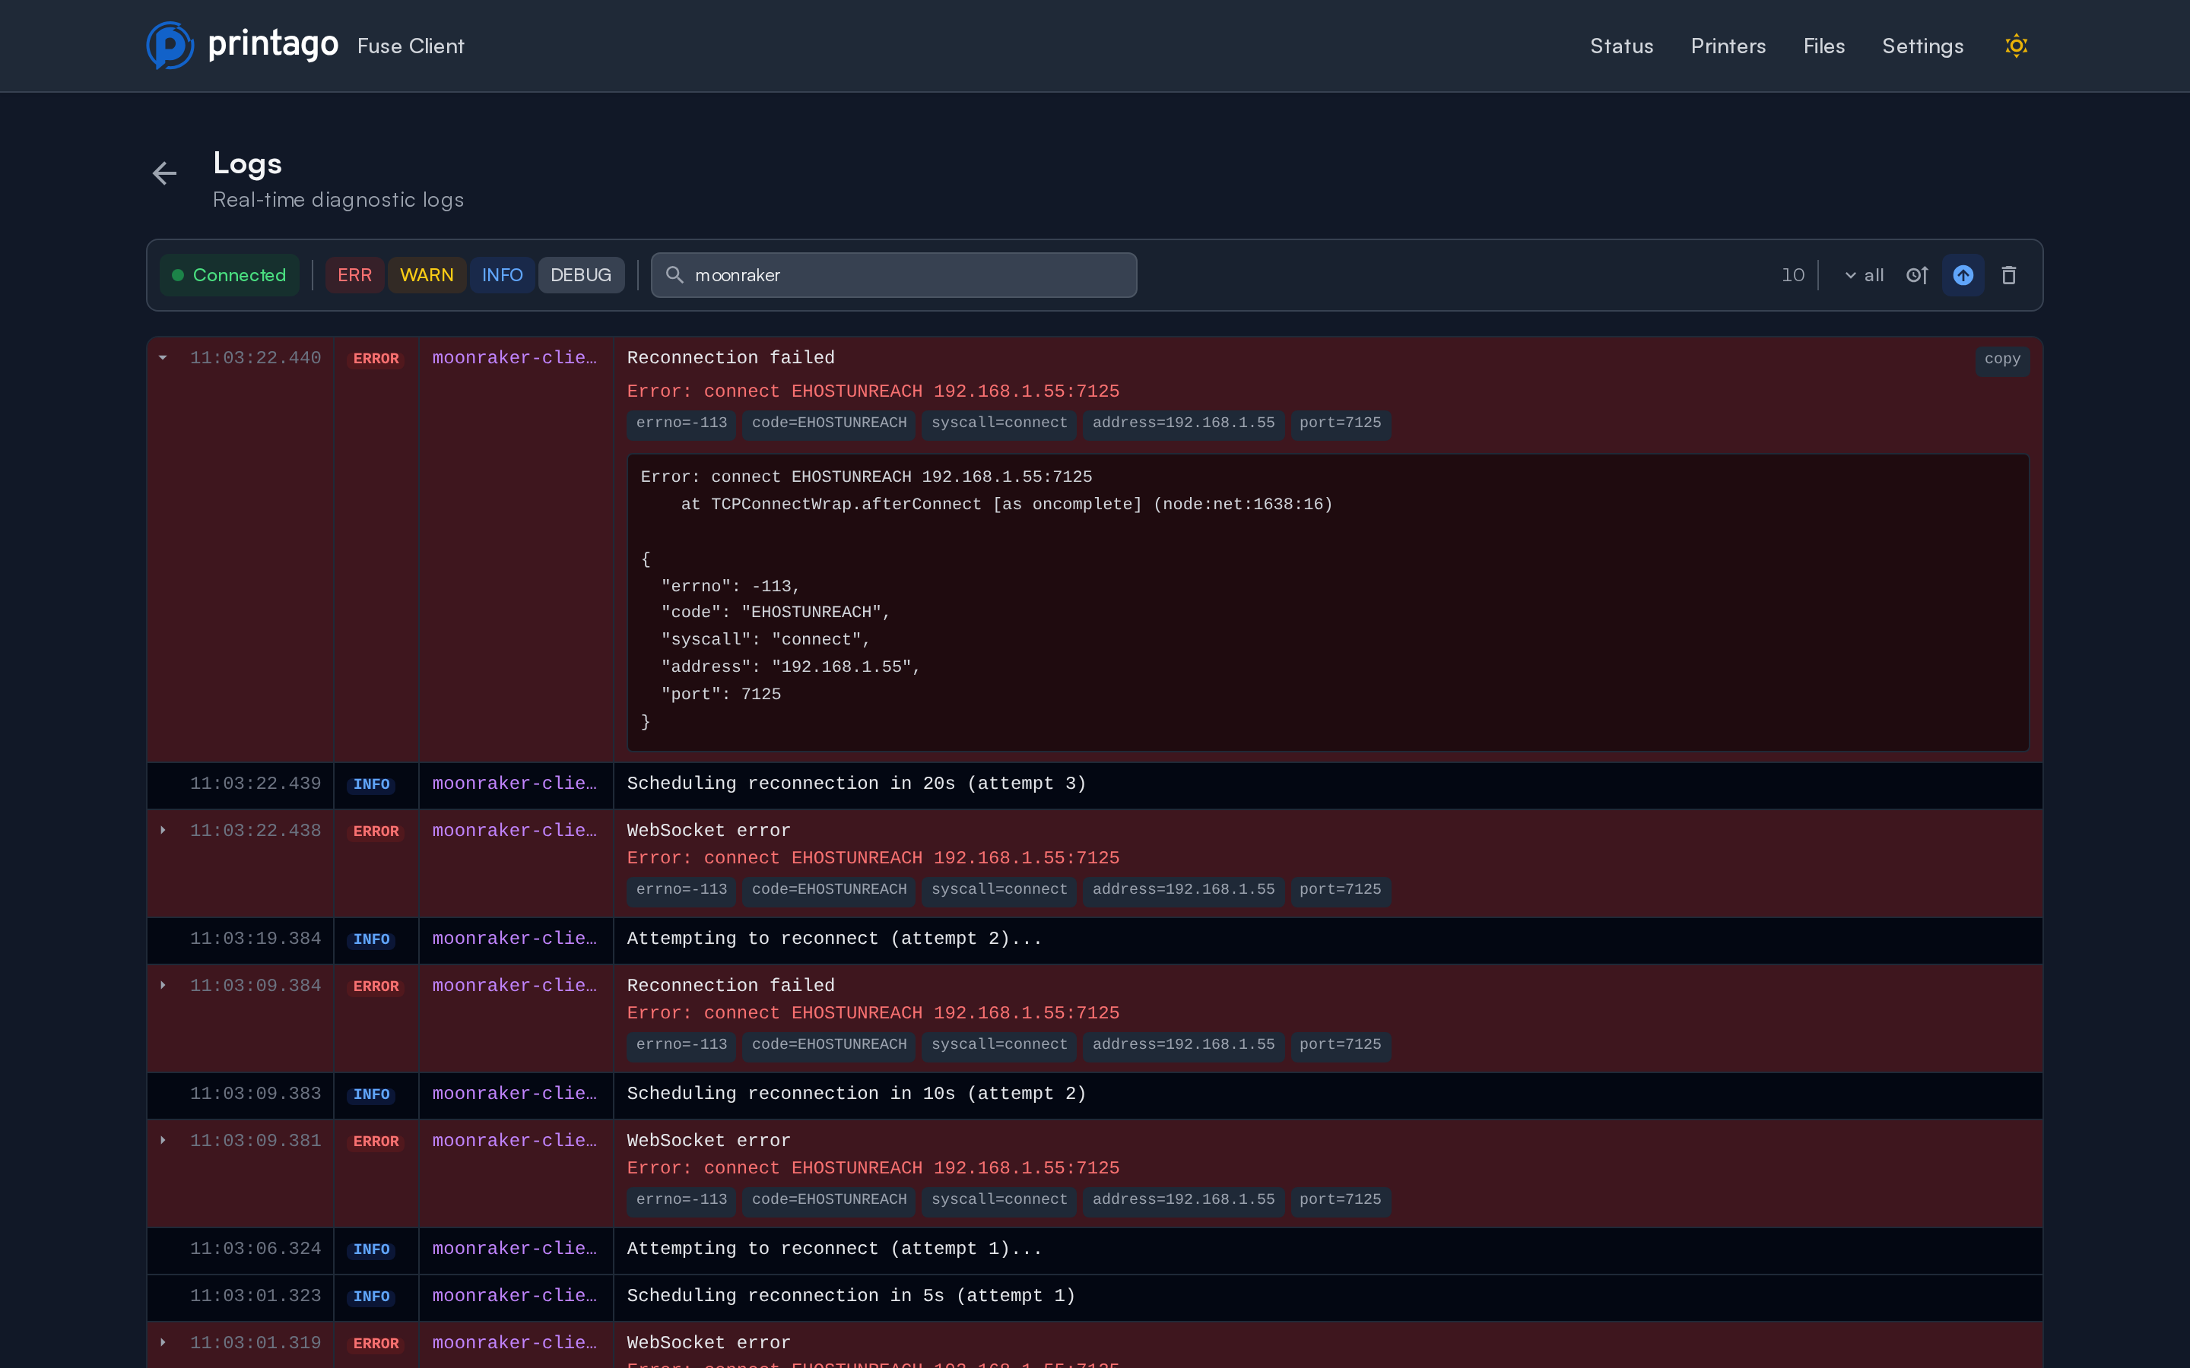Click port=7125 tag in 11:03:09.384 entry
Viewport: 2190px width, 1368px height.
1341,1045
